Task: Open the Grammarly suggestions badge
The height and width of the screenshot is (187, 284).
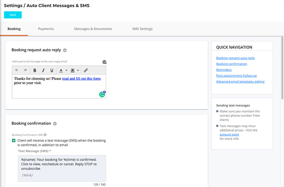Action: click(102, 94)
